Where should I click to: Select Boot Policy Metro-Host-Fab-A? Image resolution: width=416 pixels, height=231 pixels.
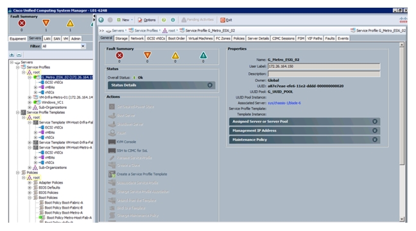pyautogui.click(x=69, y=218)
